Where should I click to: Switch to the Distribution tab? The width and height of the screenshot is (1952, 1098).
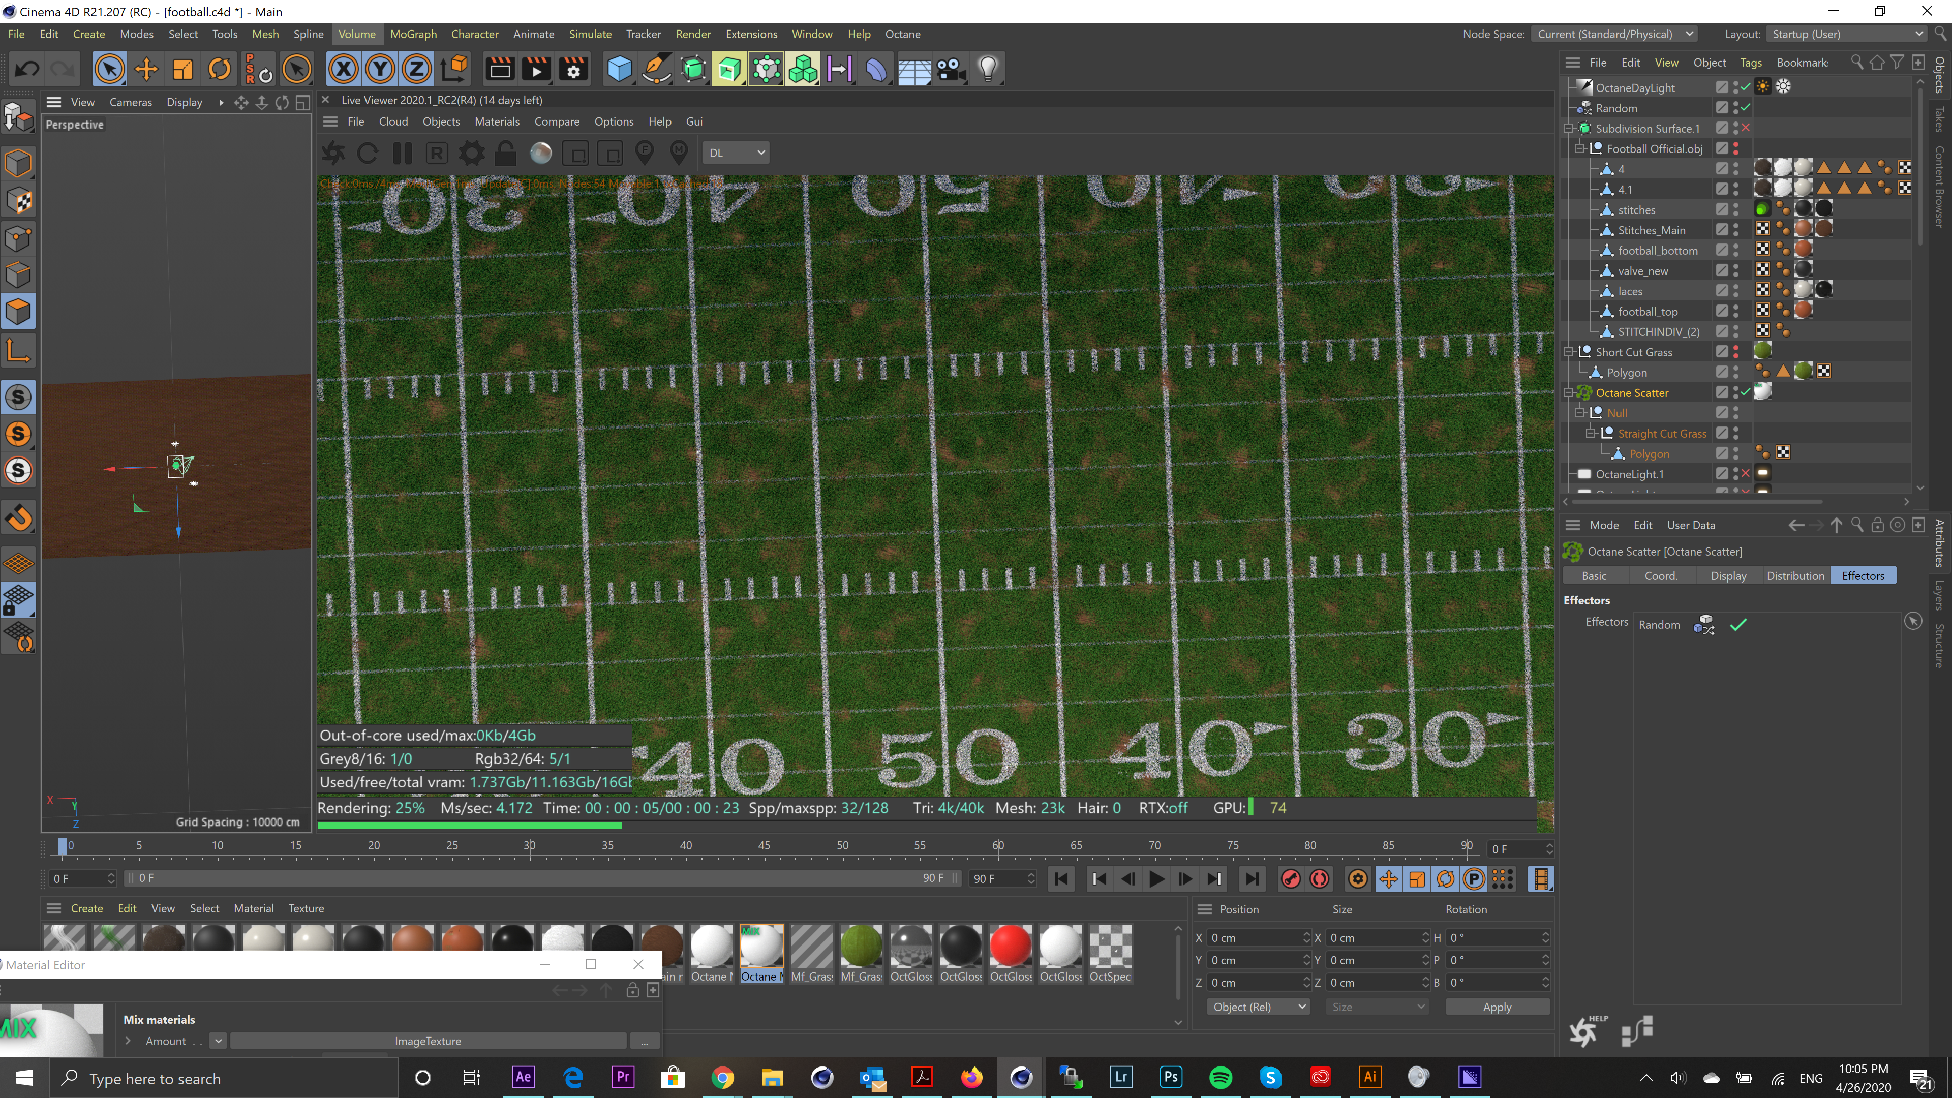1795,575
